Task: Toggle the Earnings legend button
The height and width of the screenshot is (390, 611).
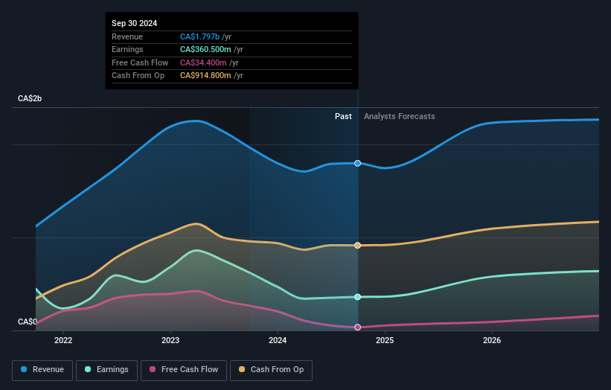Action: [x=106, y=370]
